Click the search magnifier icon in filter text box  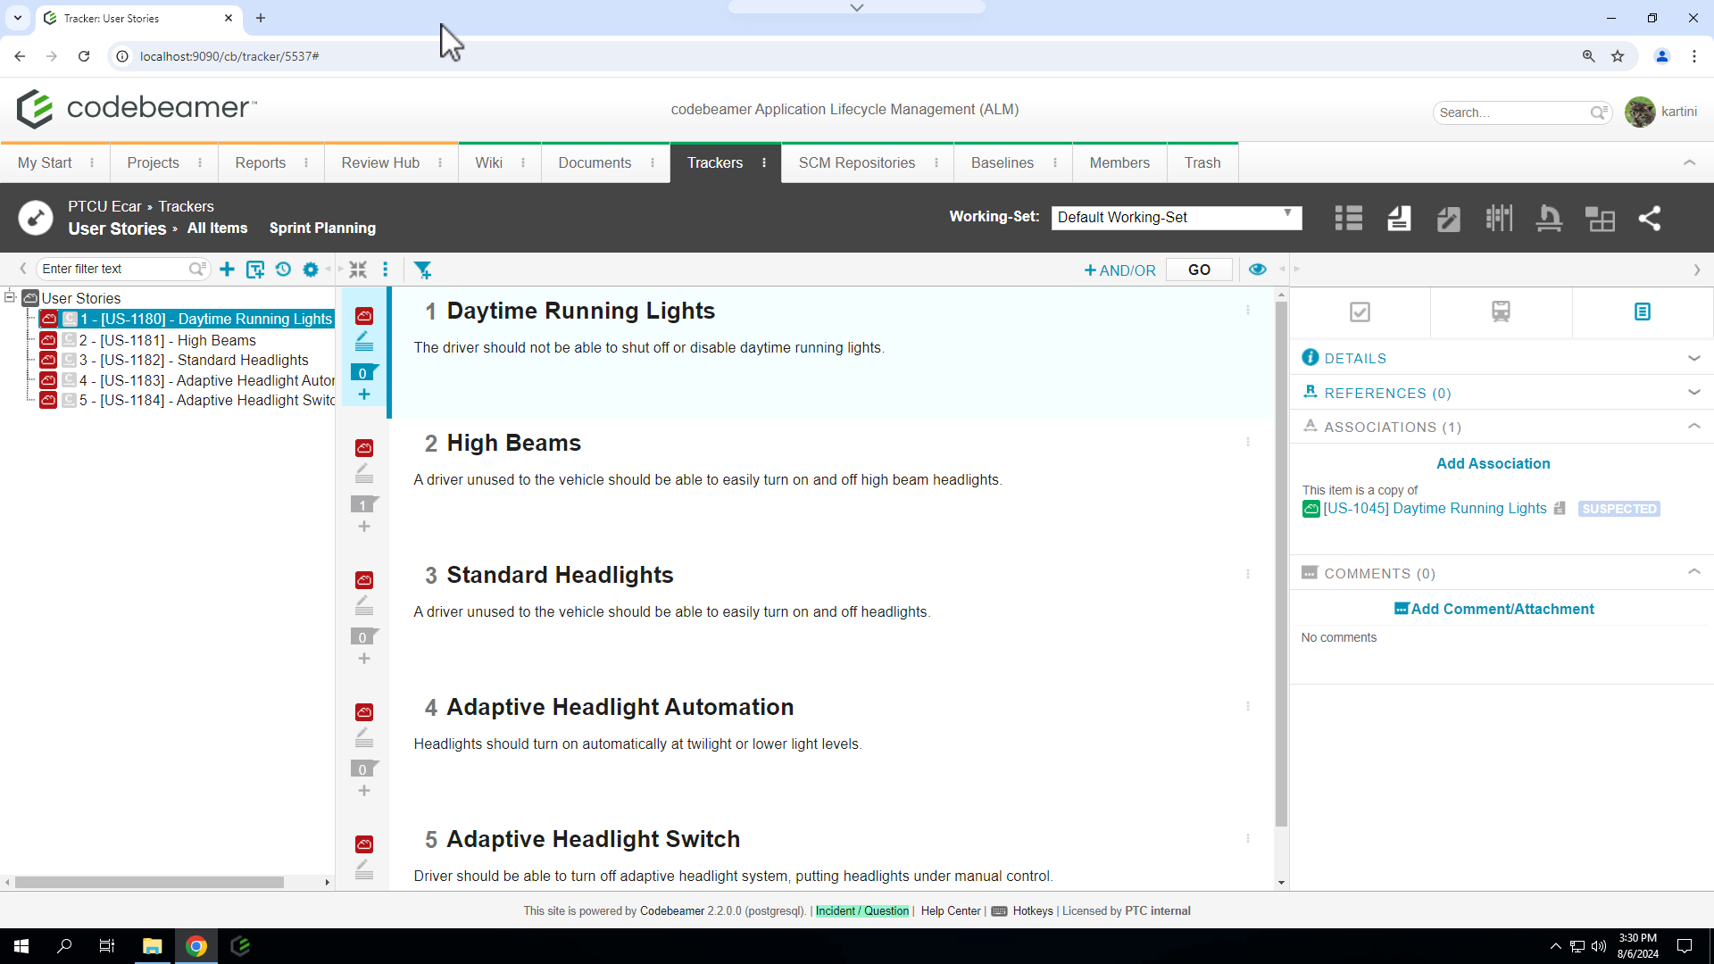(x=196, y=269)
